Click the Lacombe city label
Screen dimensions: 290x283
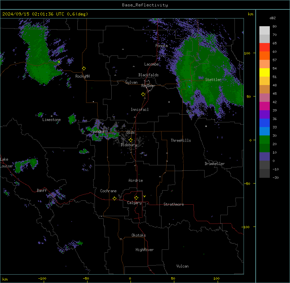(x=151, y=64)
